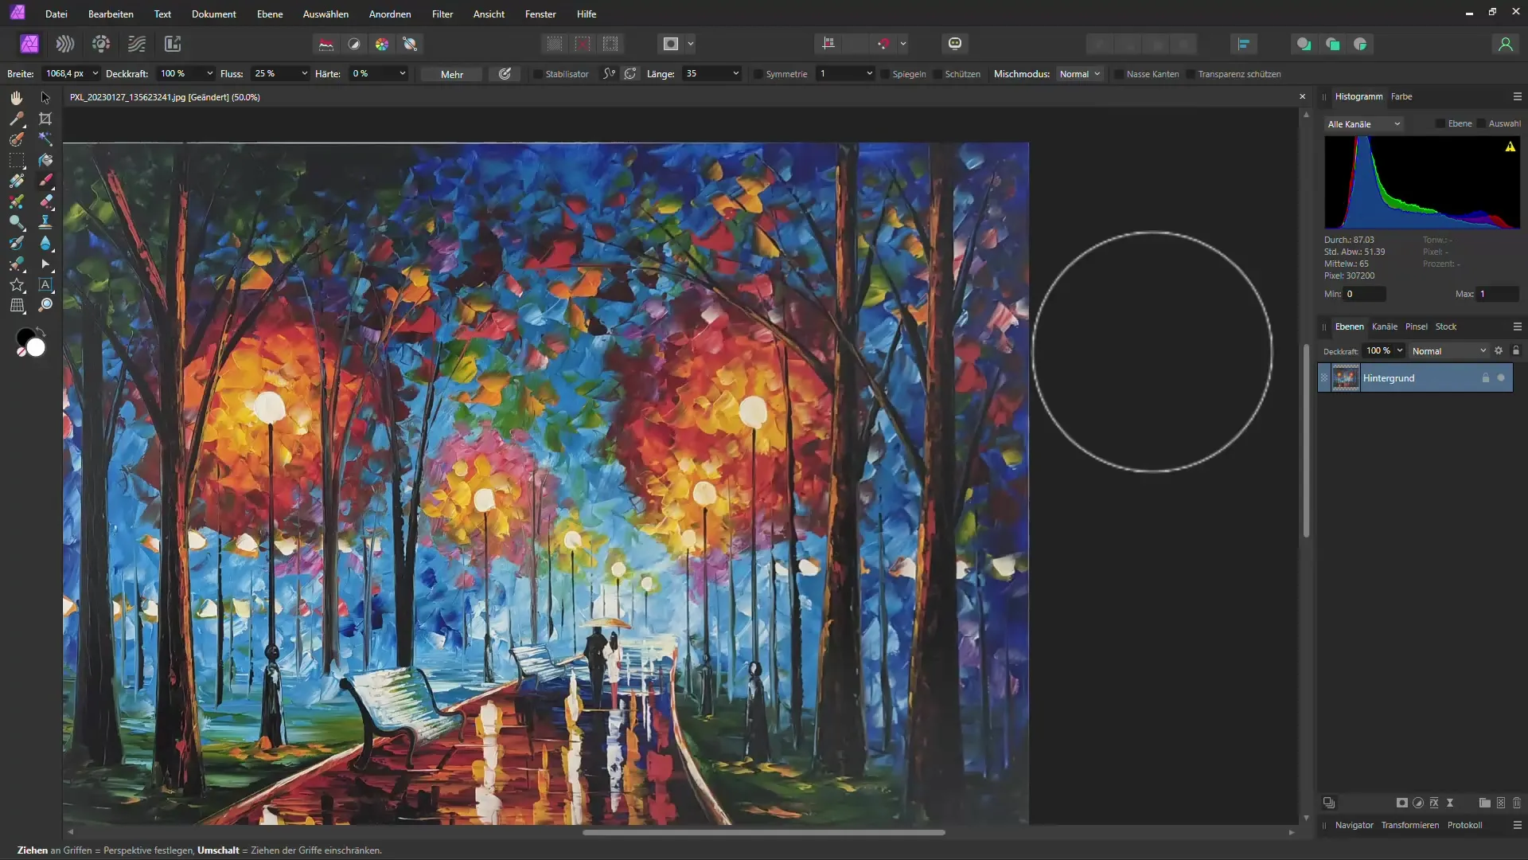
Task: Click the background white color swatch
Action: (36, 348)
